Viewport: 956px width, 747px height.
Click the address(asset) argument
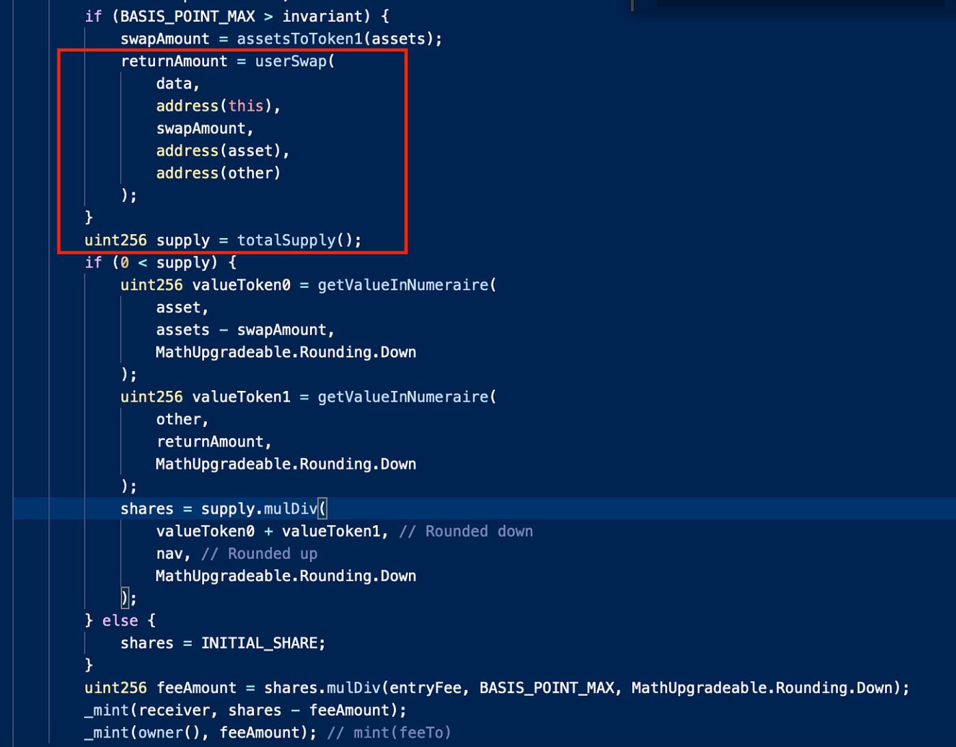point(223,151)
